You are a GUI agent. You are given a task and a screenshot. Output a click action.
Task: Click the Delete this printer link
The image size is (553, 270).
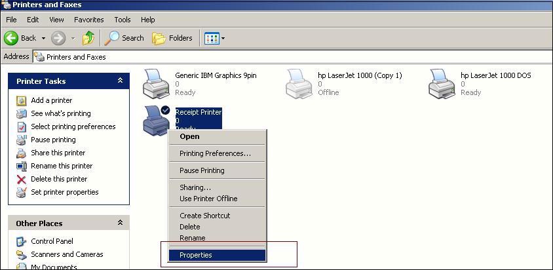pos(59,179)
